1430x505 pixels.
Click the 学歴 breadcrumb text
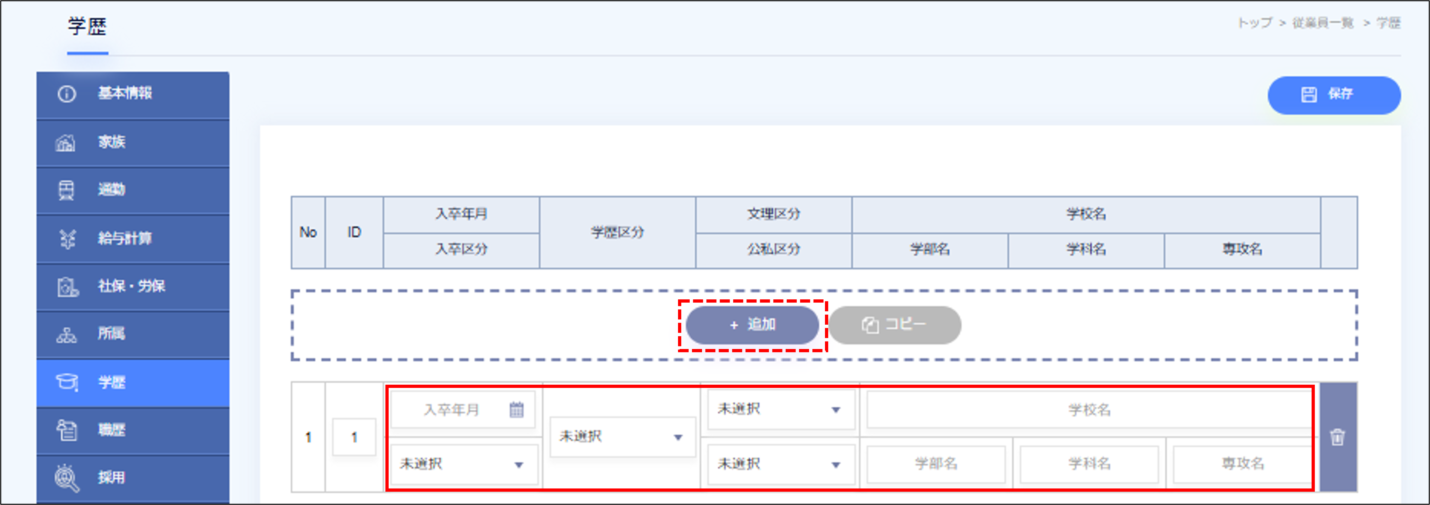point(1388,23)
